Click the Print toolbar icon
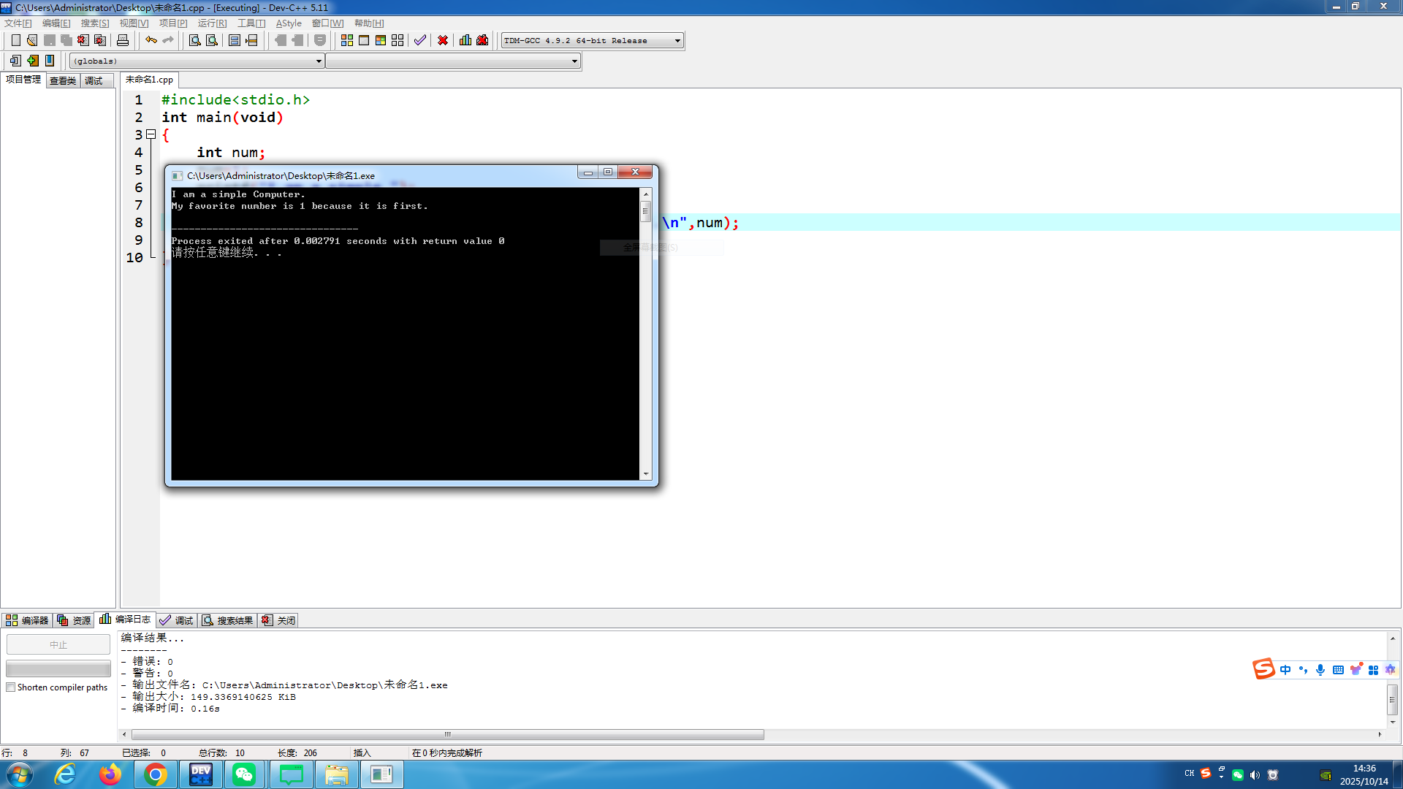 [x=123, y=40]
